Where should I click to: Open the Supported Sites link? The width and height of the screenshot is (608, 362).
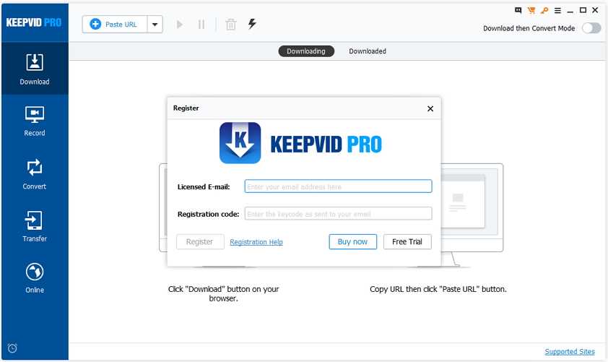point(570,352)
